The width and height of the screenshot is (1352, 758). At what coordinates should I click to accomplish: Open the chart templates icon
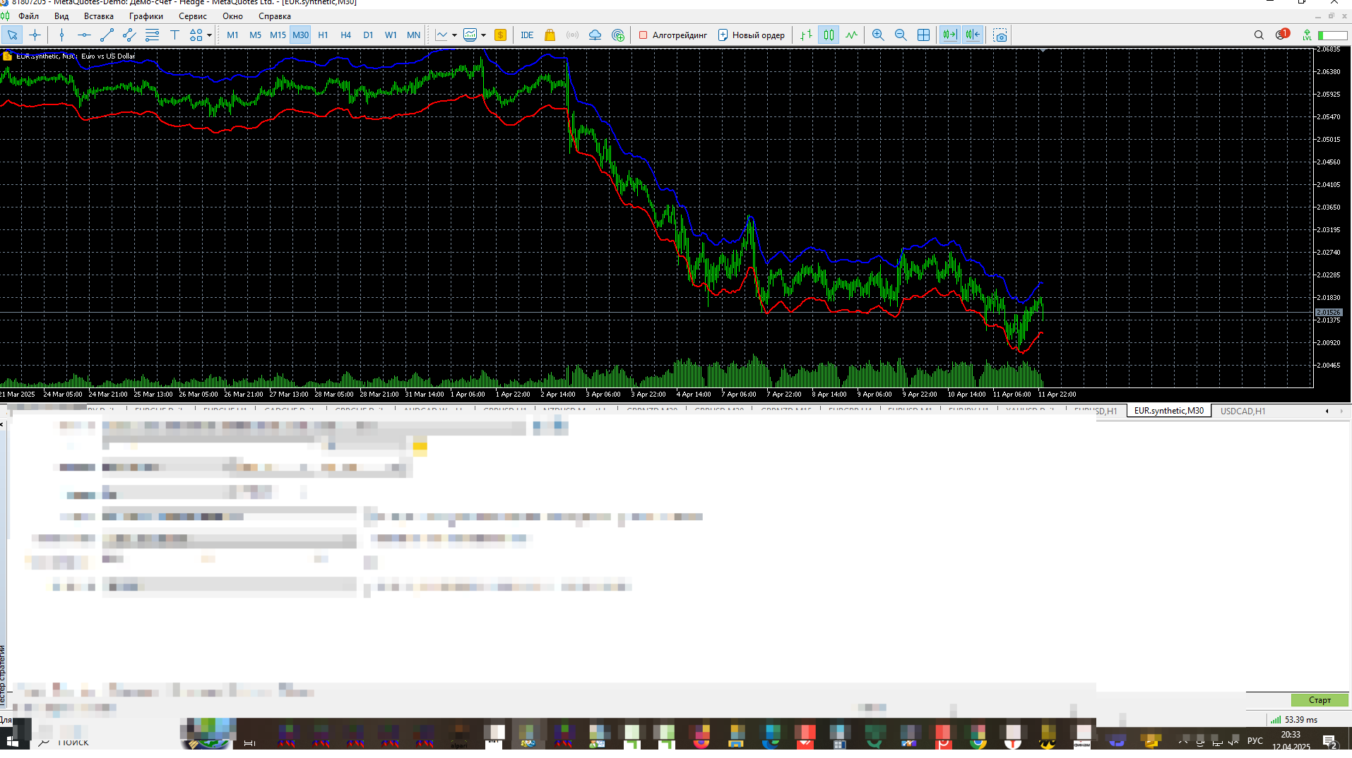click(x=470, y=35)
